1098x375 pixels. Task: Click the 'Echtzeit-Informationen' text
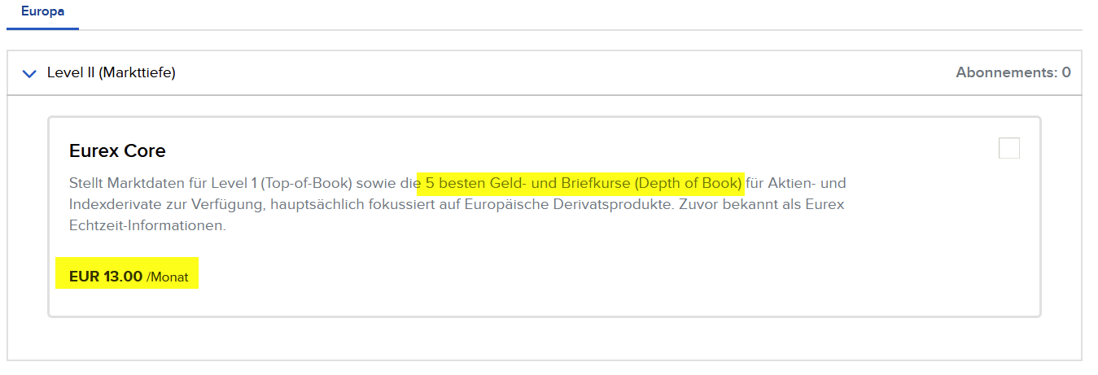click(x=147, y=225)
